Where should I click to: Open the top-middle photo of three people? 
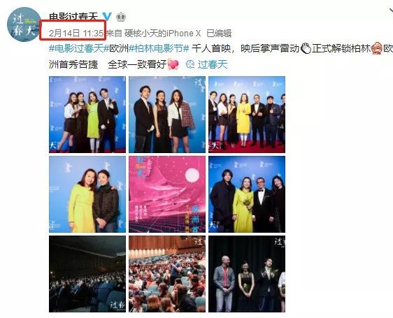click(167, 115)
